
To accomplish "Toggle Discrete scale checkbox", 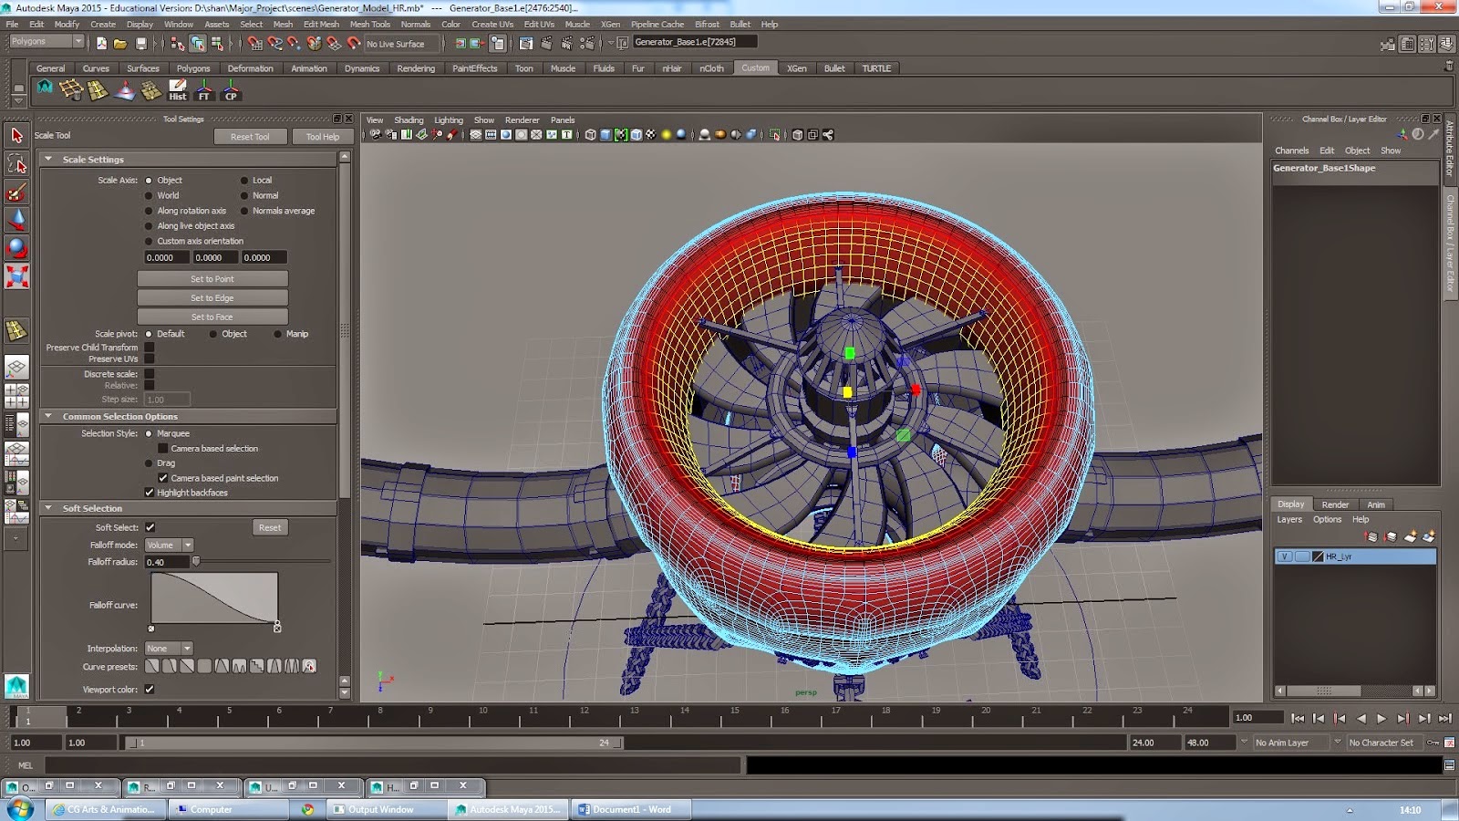I will 150,374.
